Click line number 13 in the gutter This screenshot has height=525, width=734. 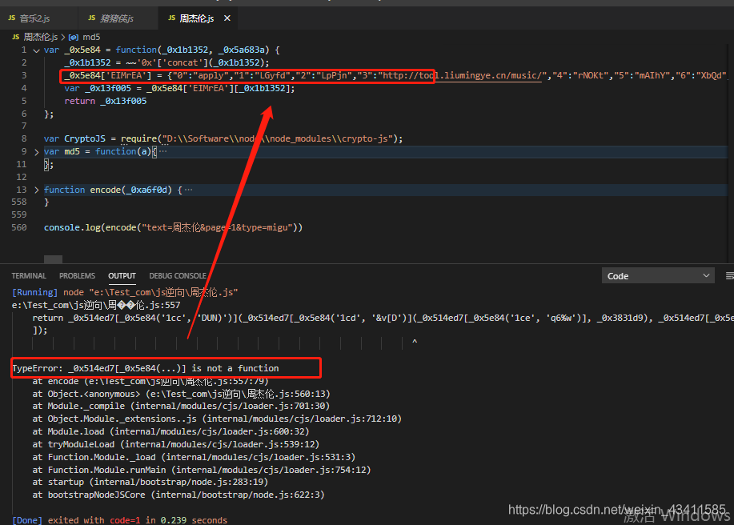(22, 190)
